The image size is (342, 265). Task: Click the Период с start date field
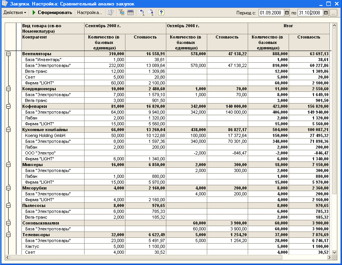pyautogui.click(x=271, y=13)
